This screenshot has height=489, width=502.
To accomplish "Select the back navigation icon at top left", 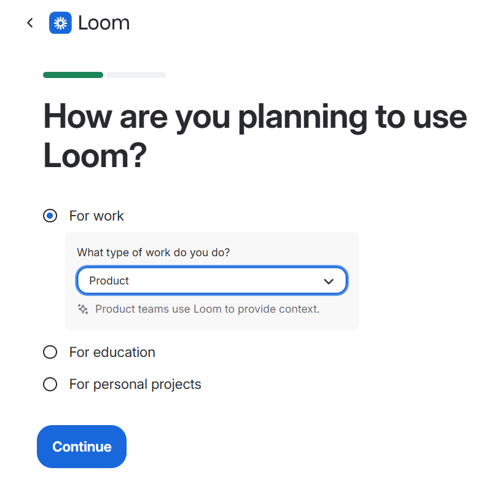I will (x=29, y=22).
